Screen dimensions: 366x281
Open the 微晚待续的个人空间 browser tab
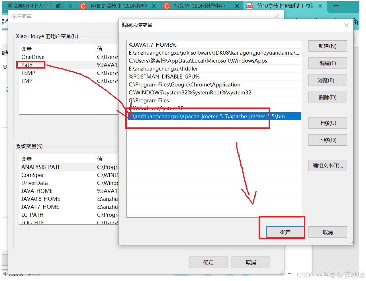tap(36, 6)
